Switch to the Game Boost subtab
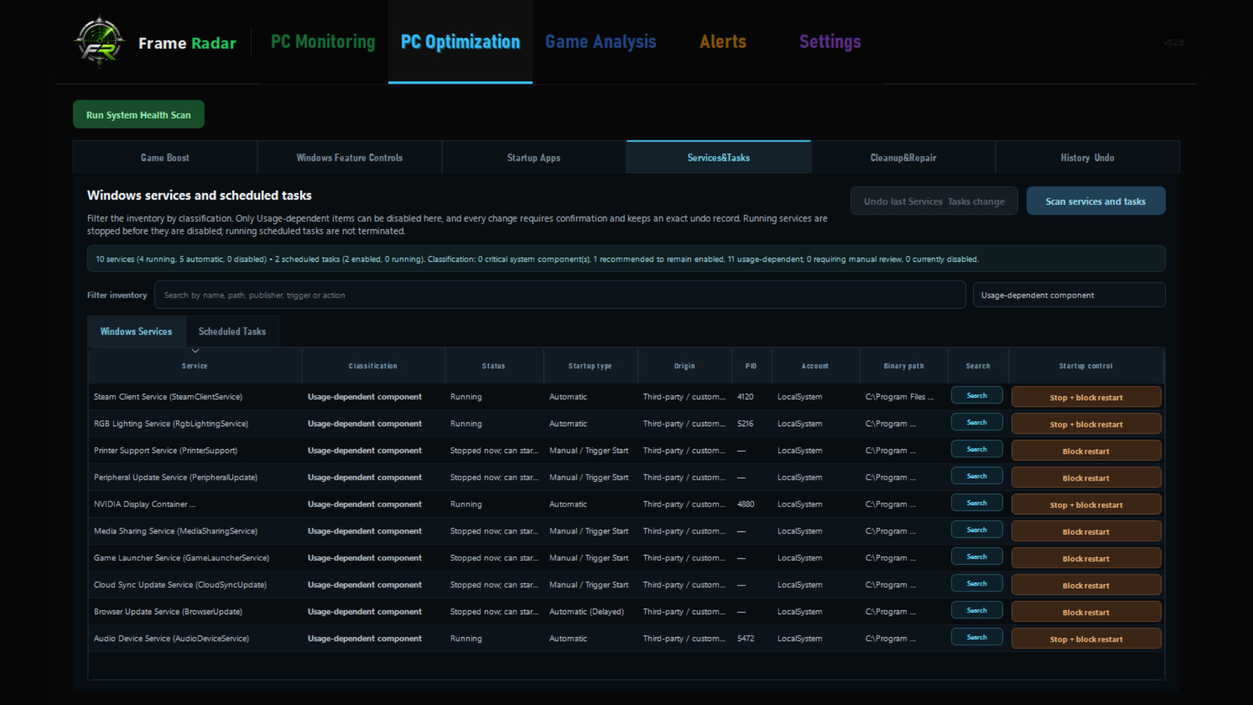1253x705 pixels. [165, 157]
